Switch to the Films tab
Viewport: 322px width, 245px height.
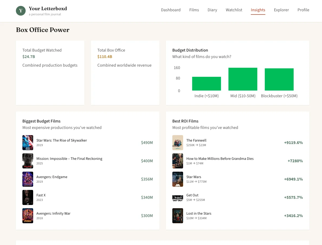click(194, 10)
